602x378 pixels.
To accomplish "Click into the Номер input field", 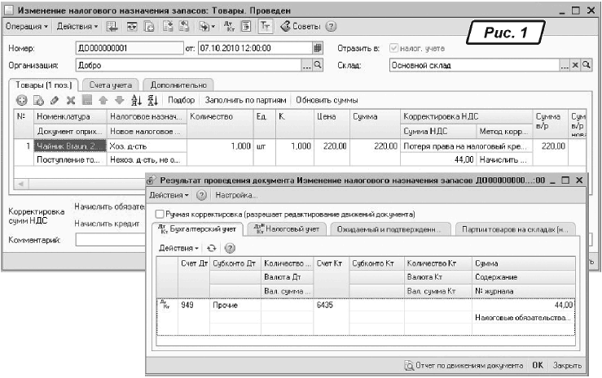I will [x=129, y=48].
